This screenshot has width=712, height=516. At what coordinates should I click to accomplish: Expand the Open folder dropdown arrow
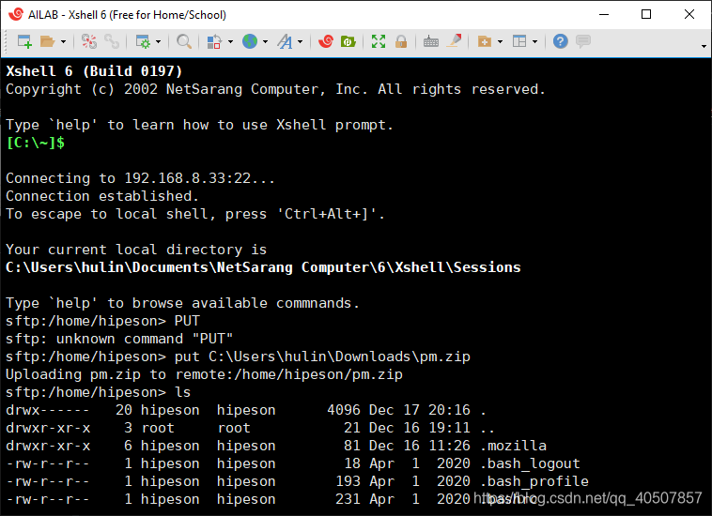(x=63, y=41)
